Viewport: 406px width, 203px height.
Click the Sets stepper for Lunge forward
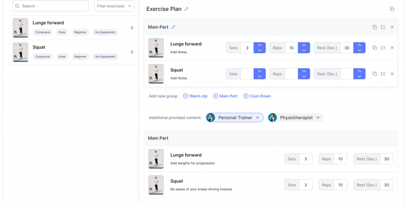pyautogui.click(x=259, y=48)
